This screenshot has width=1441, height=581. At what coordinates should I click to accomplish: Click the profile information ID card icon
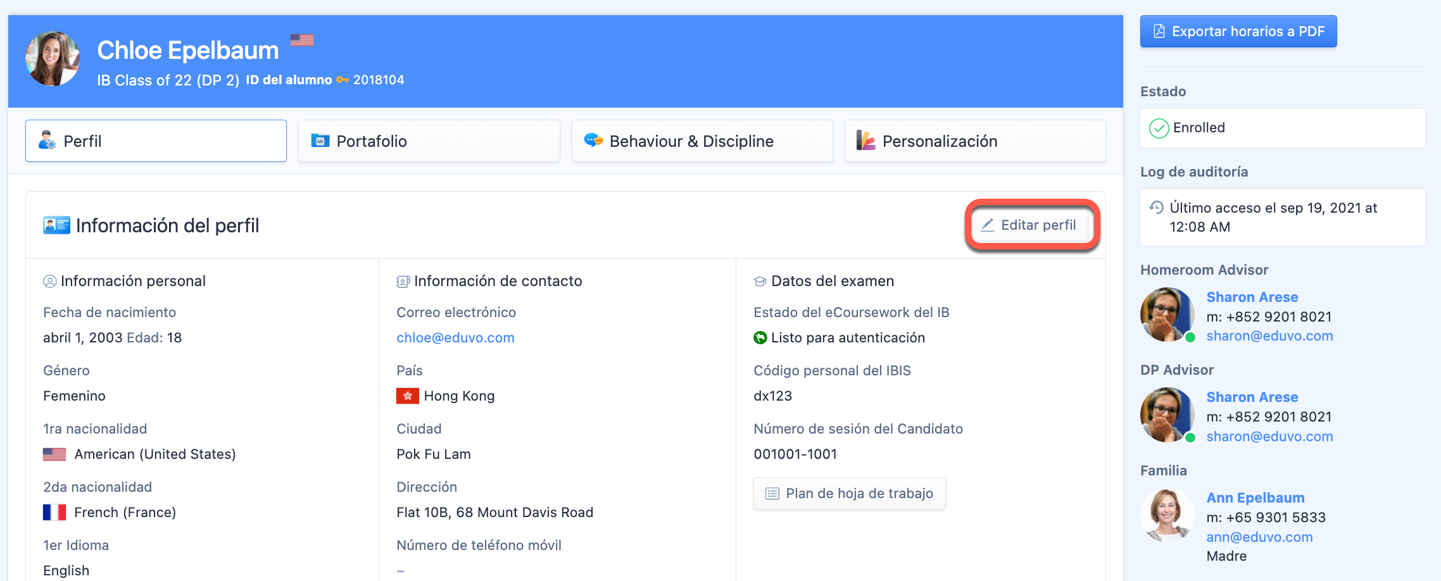(56, 225)
